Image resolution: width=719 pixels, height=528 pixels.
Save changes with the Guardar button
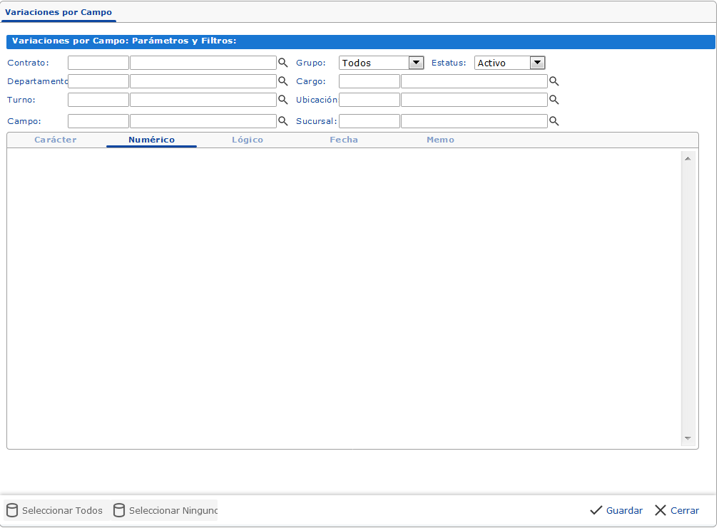[x=616, y=510]
